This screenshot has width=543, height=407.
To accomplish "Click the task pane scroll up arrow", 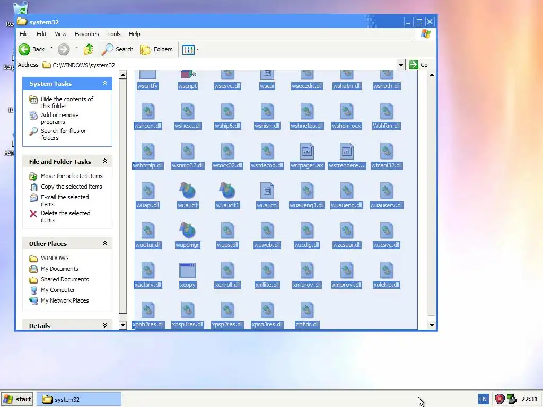I will point(122,75).
